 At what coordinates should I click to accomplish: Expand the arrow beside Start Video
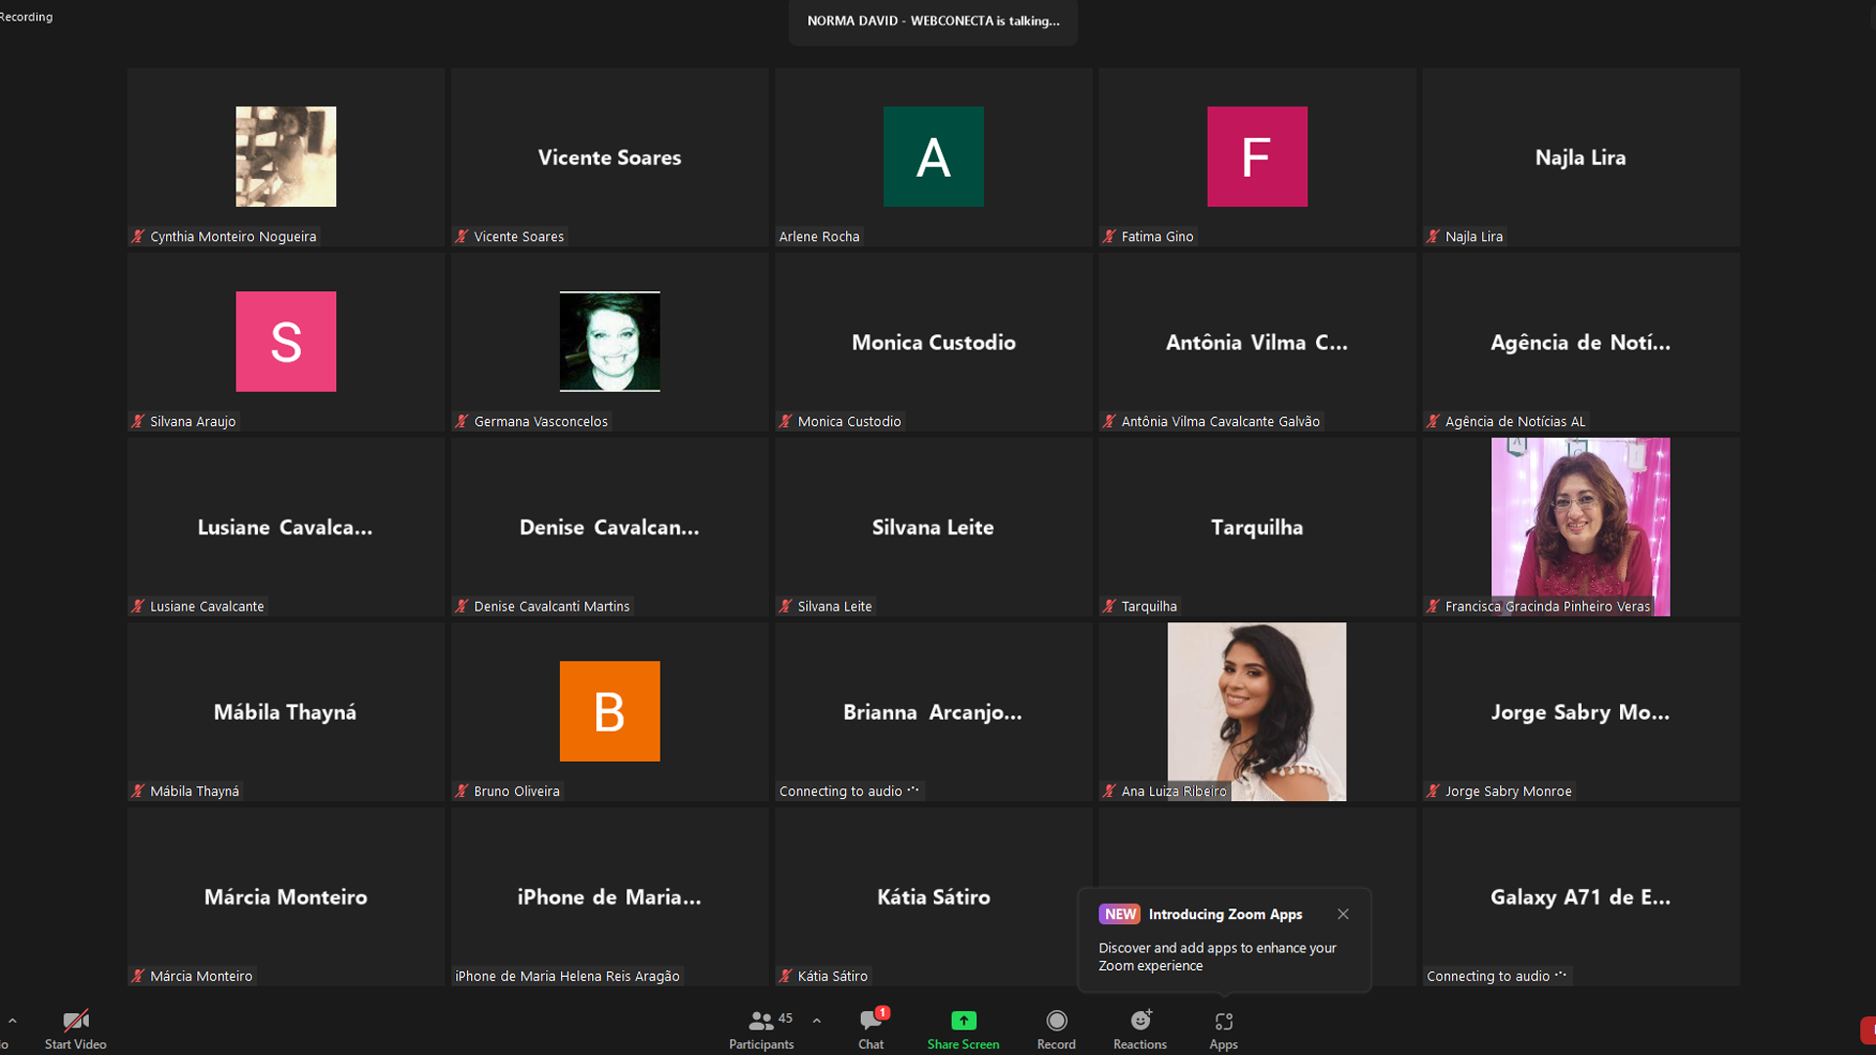13,1021
